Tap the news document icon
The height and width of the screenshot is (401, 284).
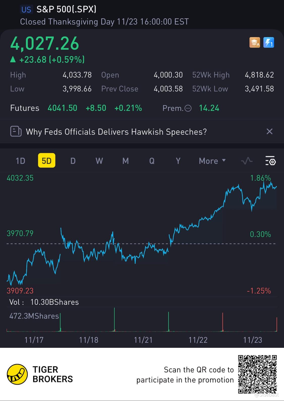coord(16,131)
